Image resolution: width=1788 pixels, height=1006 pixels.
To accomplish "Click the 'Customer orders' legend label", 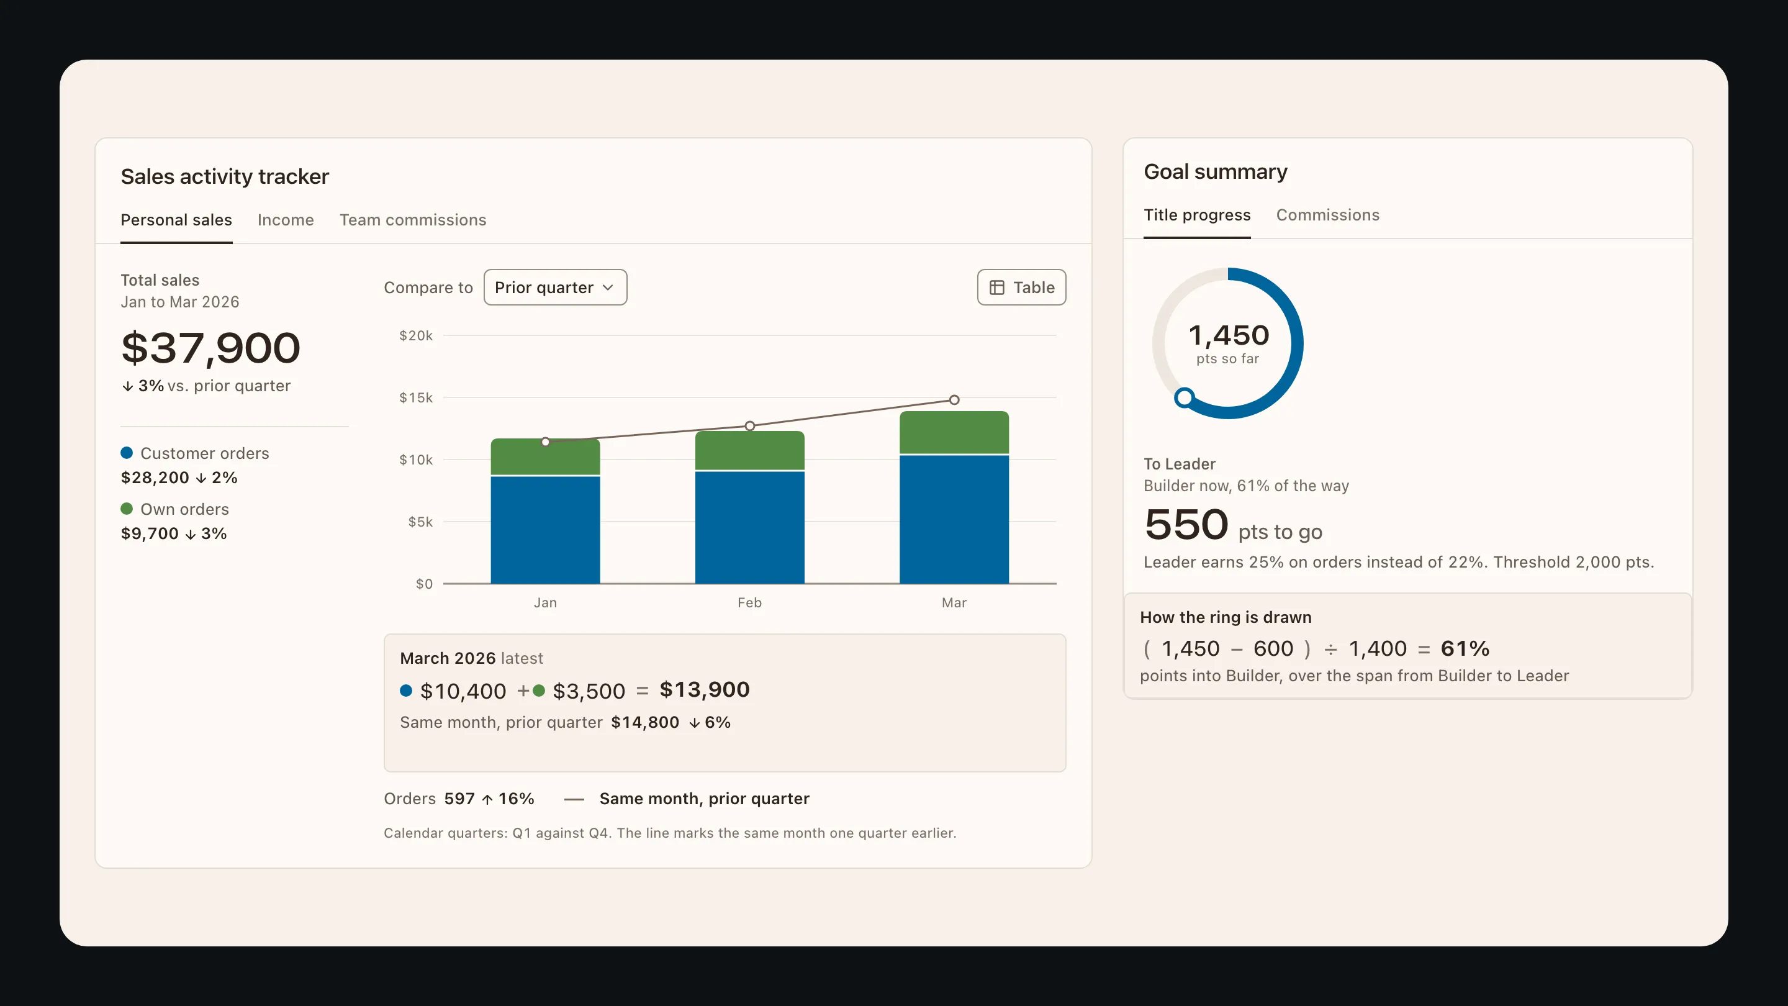I will click(205, 453).
